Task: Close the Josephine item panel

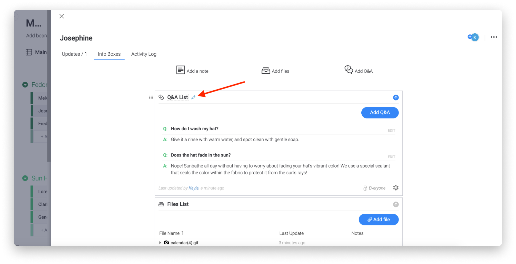Action: [x=62, y=16]
